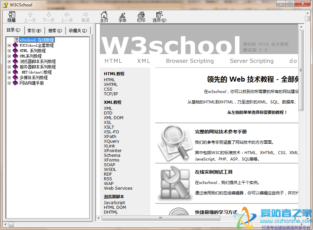This screenshot has width=313, height=230.
Task: Click book icon beside 浏览器脚本系列教程
Action: coord(15,61)
